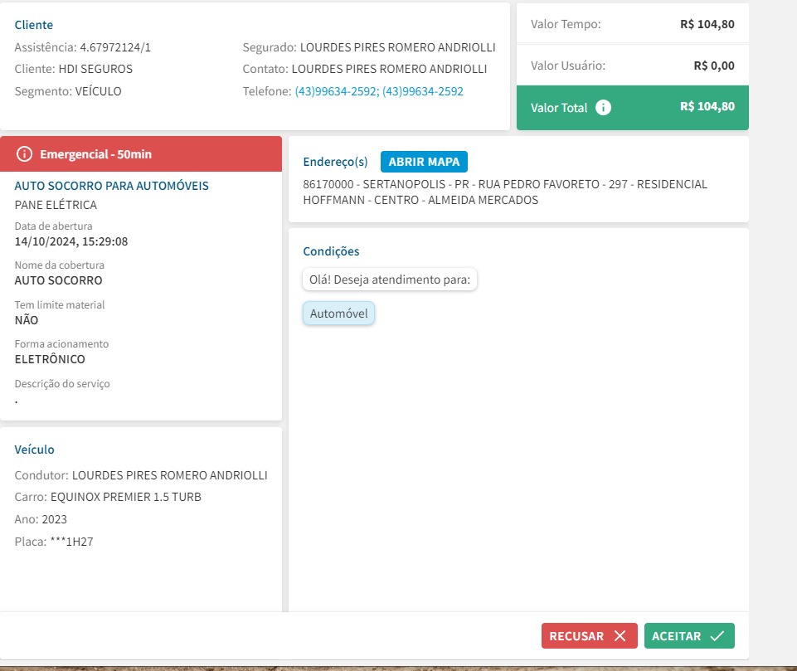The width and height of the screenshot is (797, 671).
Task: Click the alert icon in Emergencial banner
Action: (25, 154)
